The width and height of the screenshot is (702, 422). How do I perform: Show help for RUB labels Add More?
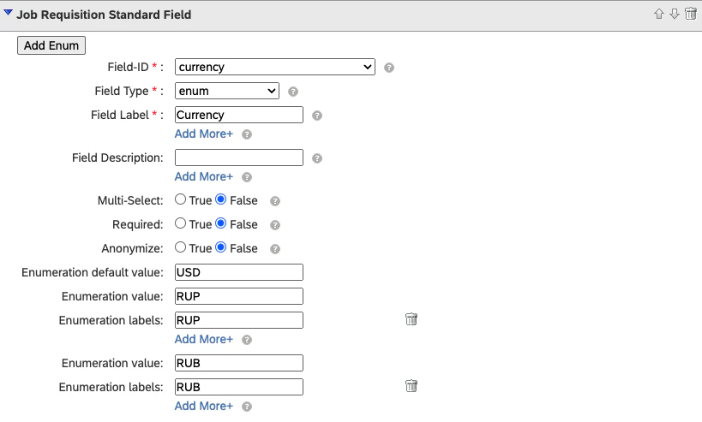(x=247, y=407)
